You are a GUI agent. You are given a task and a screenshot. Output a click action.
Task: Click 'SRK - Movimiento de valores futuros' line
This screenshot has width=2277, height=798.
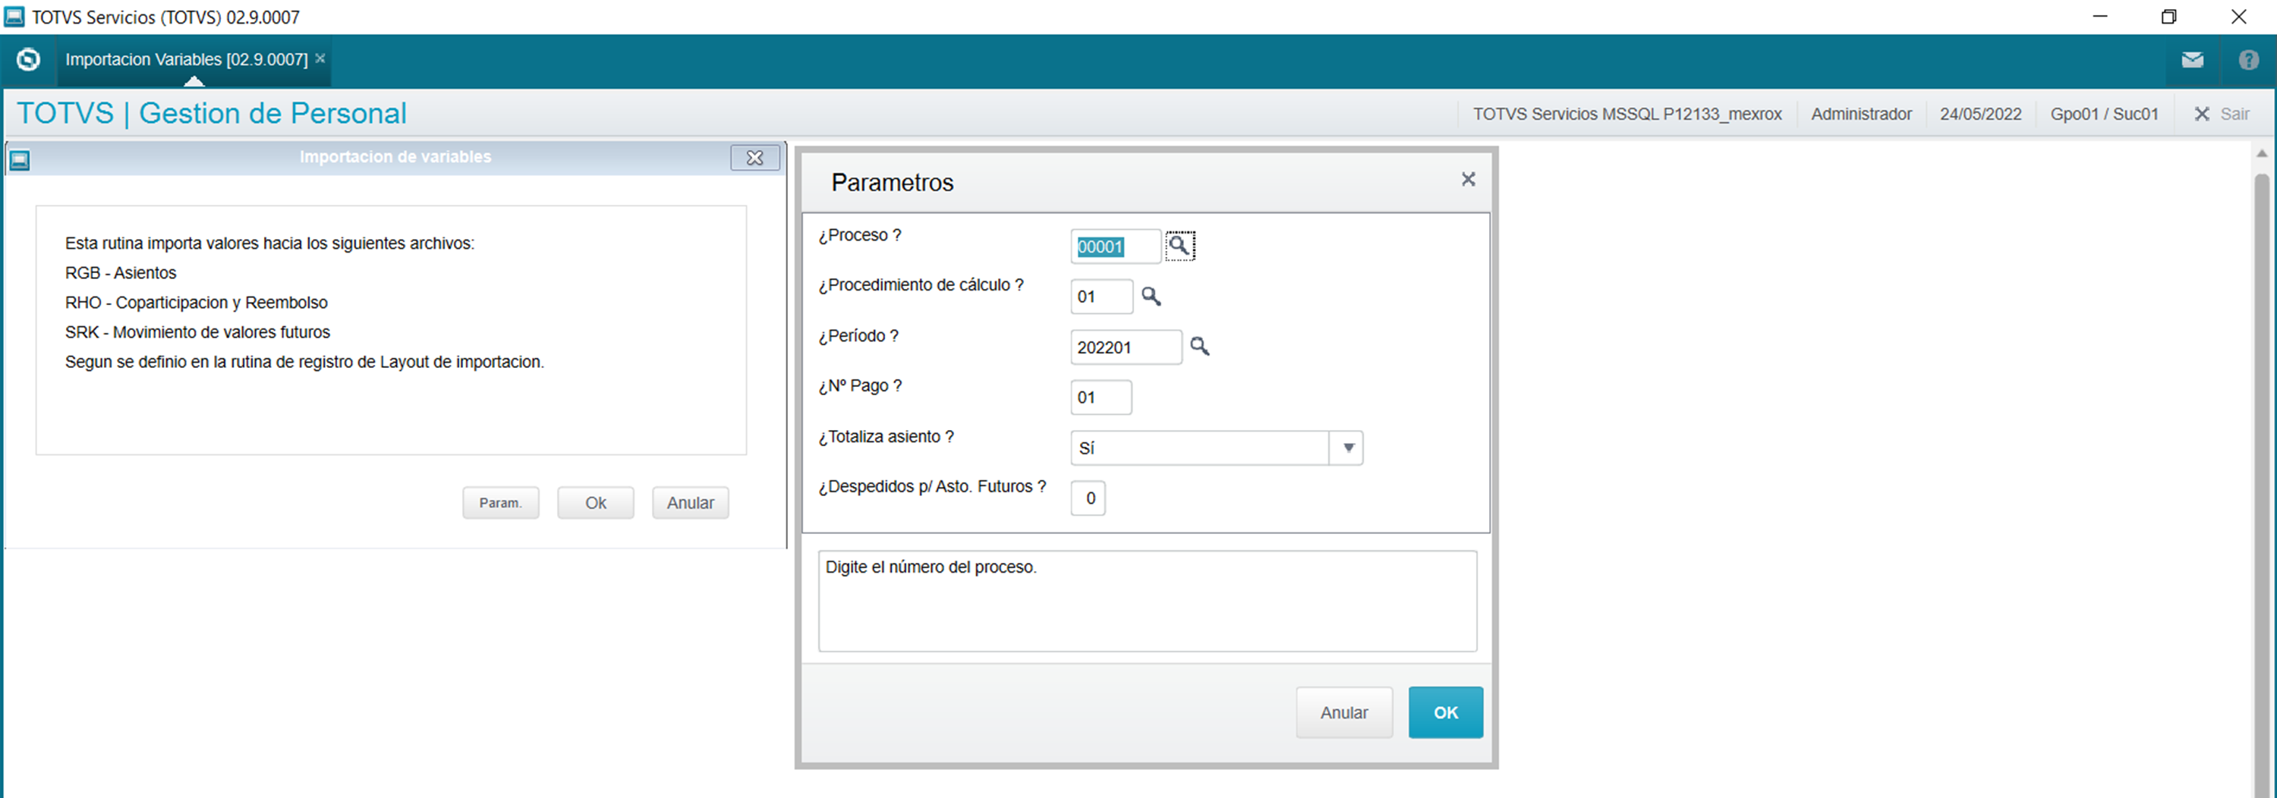point(197,332)
